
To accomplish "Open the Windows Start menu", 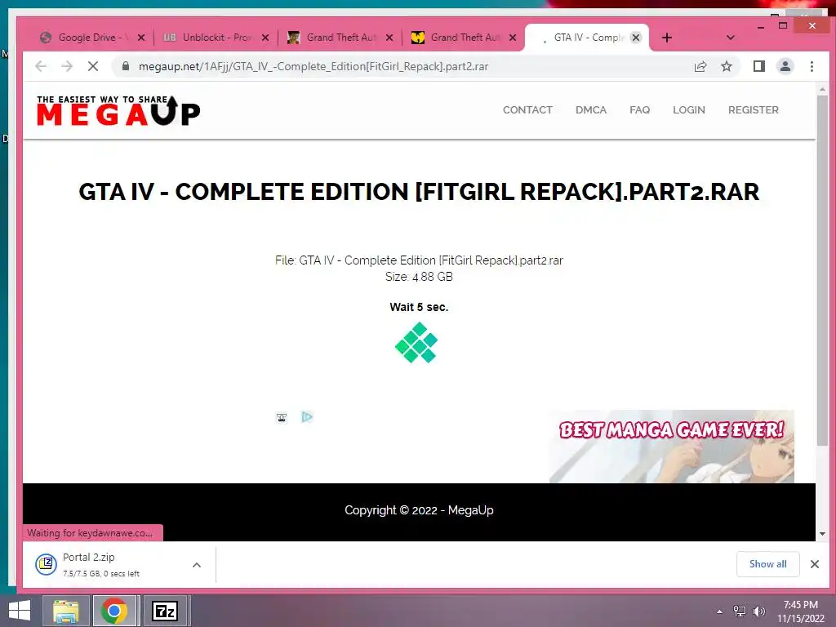I will click(x=20, y=611).
